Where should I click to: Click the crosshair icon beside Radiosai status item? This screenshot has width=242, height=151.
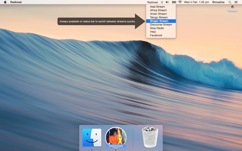click(x=162, y=2)
